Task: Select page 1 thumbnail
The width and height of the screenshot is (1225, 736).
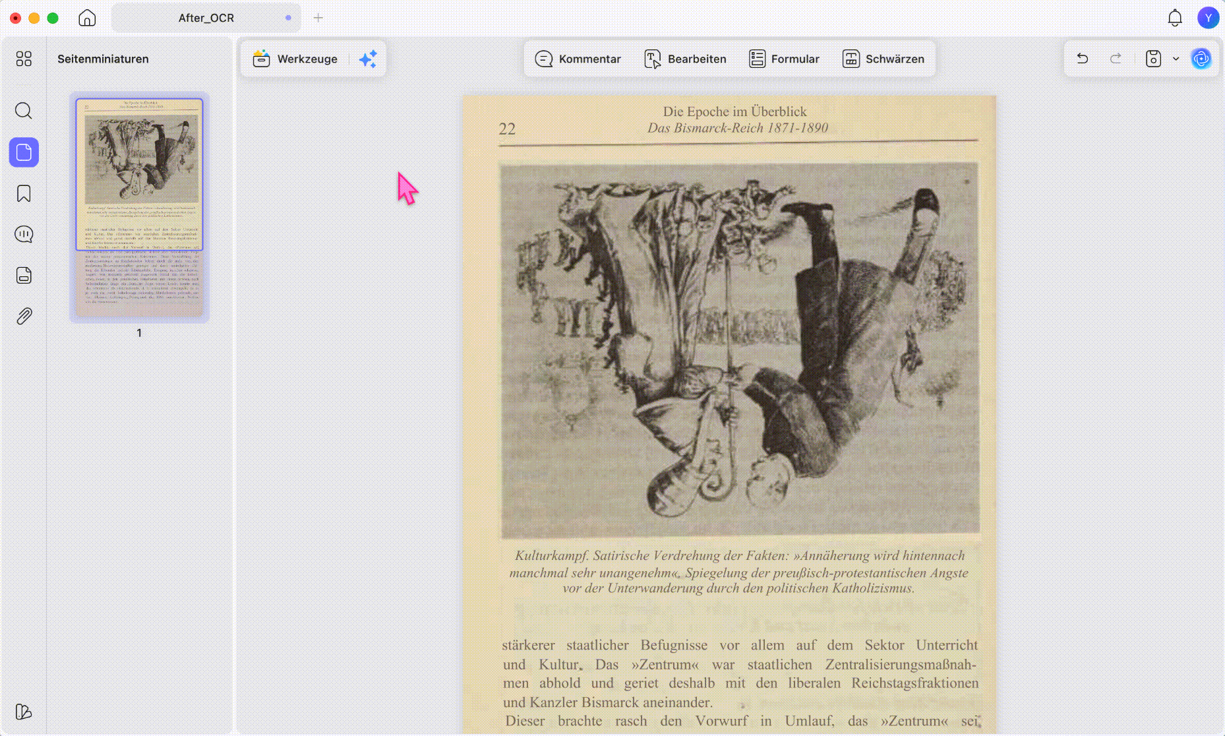Action: pos(139,208)
